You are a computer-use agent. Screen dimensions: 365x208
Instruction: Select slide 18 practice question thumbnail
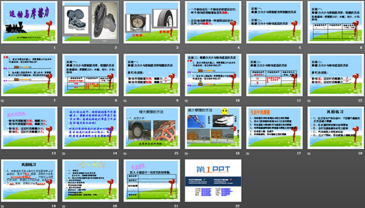point(336,127)
